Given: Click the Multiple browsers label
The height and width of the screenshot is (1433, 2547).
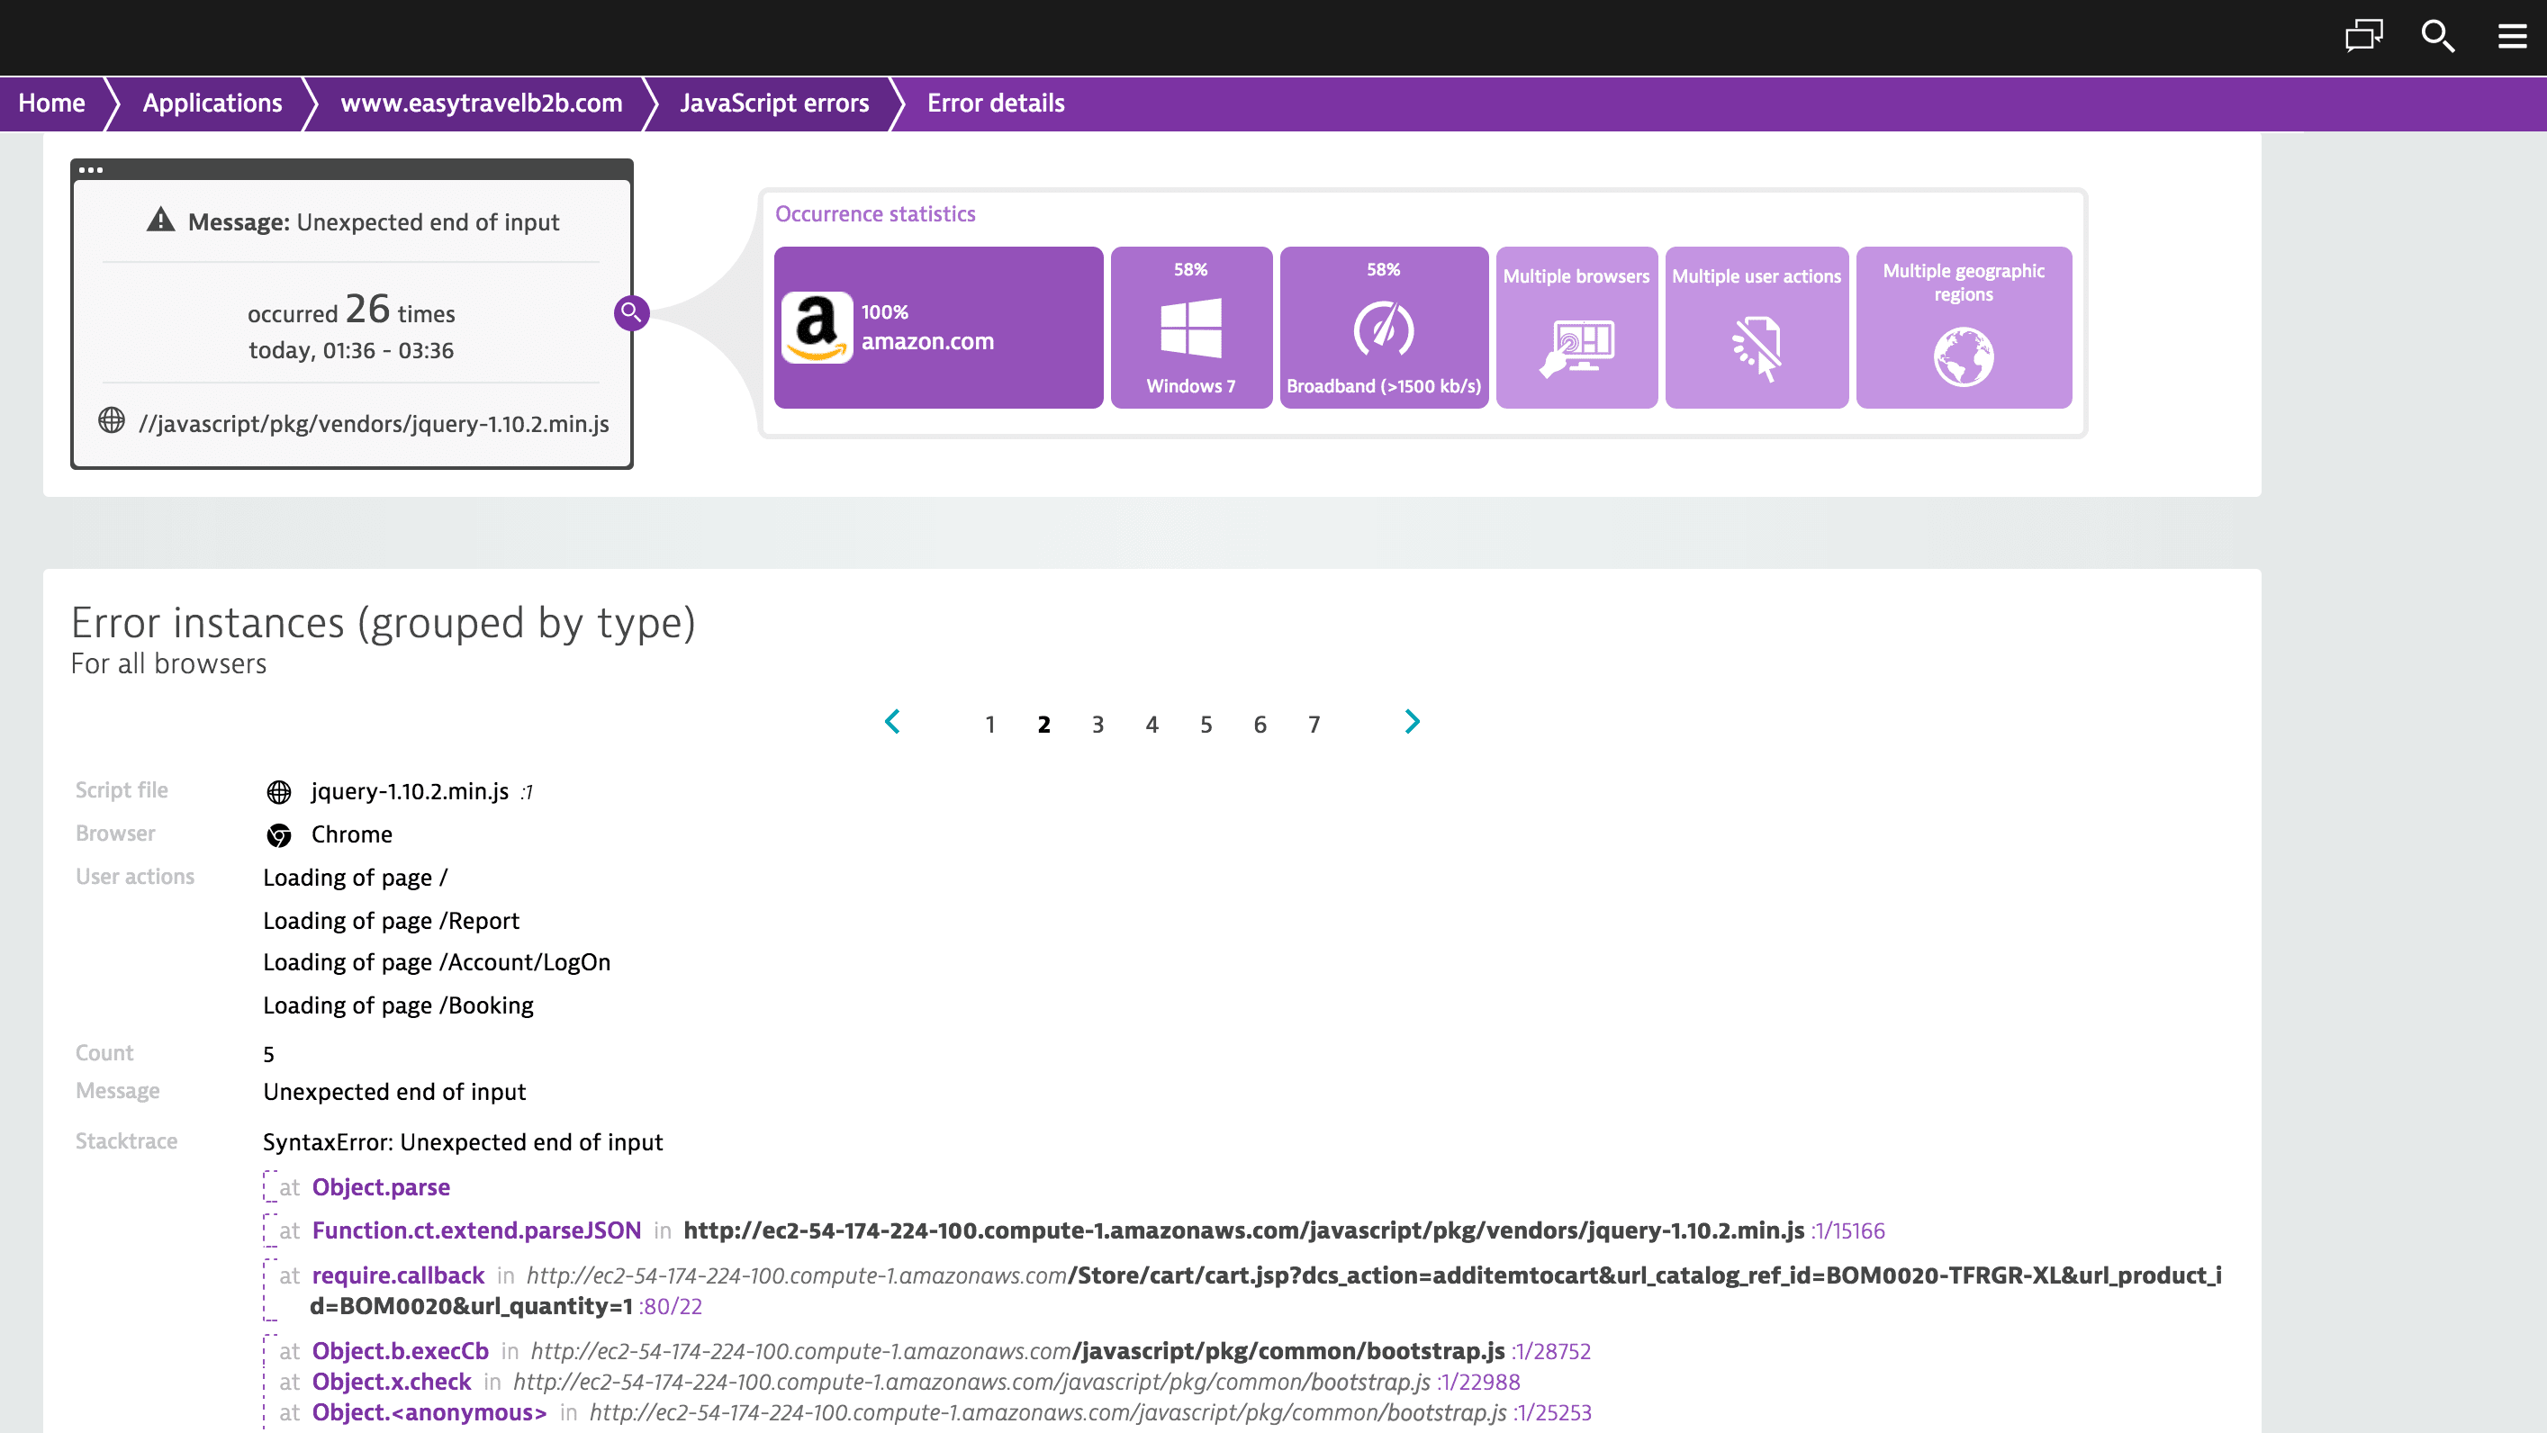Looking at the screenshot, I should [x=1576, y=275].
